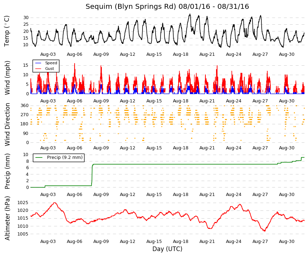This screenshot has height=256, width=308.
Task: Click the Precip (mm) axis label
Action: coord(7,171)
